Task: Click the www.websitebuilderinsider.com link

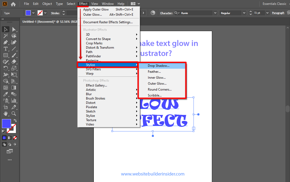Action: coord(153,174)
